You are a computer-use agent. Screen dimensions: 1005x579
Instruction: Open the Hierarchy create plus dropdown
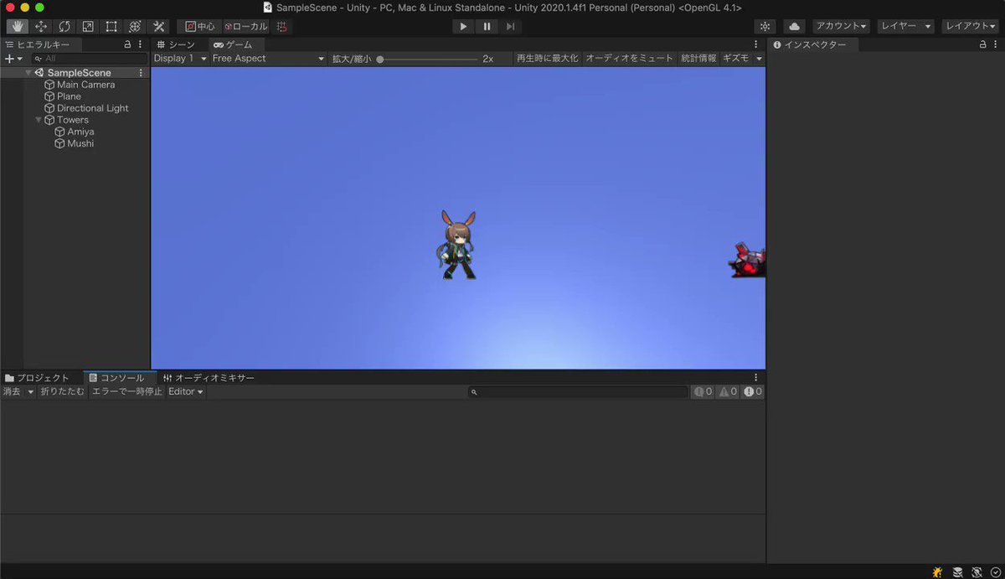(x=13, y=59)
